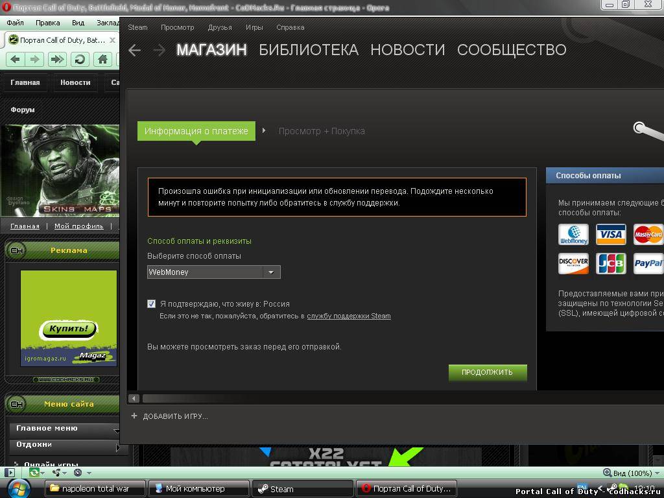This screenshot has height=498, width=664.
Task: Click the igromagaz.ru text in the ad
Action: 45,359
